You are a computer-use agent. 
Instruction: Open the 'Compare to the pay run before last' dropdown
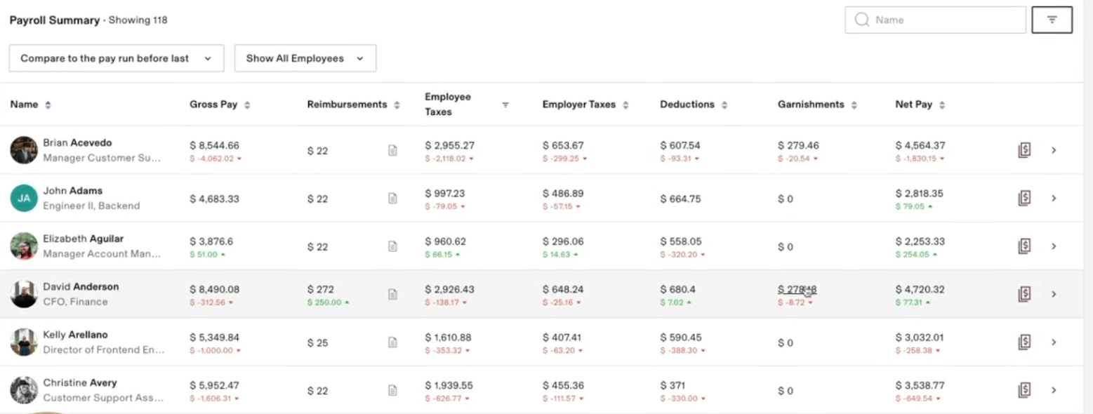click(116, 58)
